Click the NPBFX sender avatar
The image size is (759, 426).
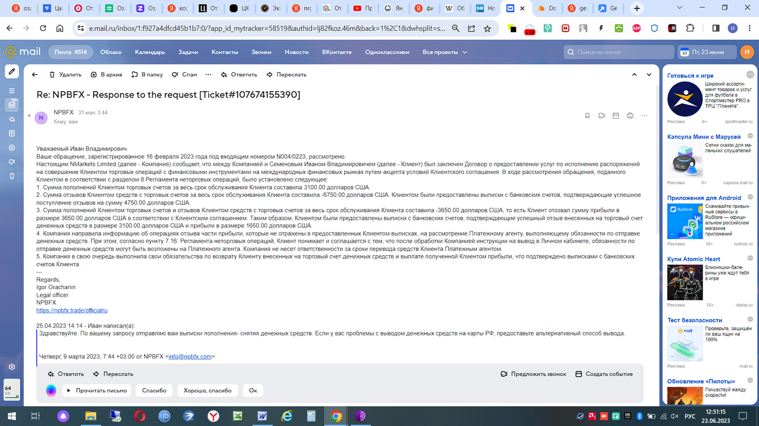(x=41, y=118)
